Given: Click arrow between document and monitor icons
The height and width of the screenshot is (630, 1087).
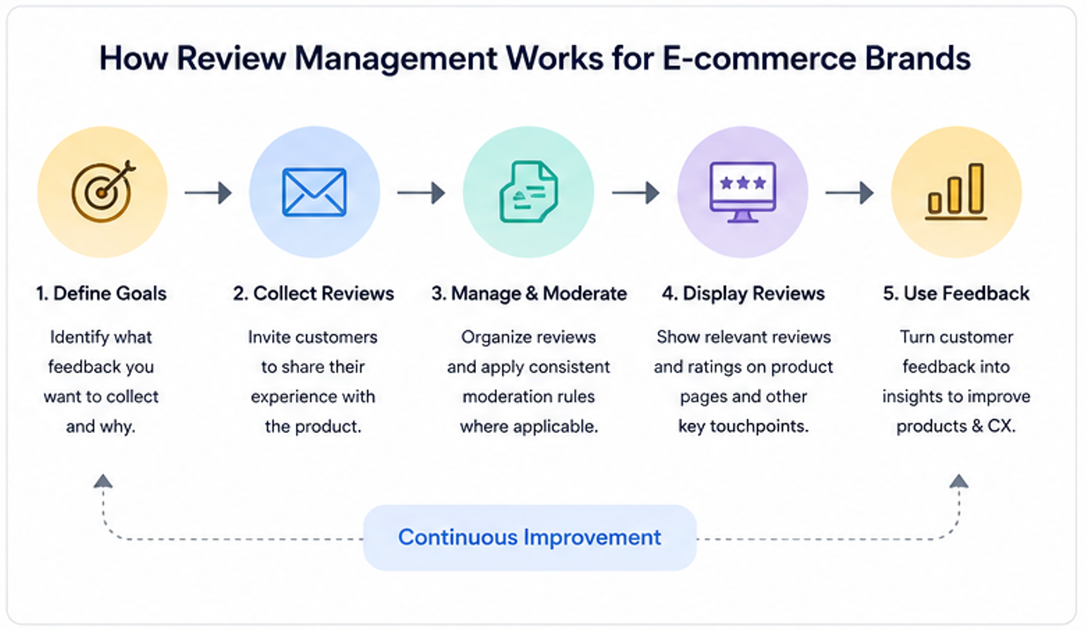Looking at the screenshot, I should click(x=636, y=193).
